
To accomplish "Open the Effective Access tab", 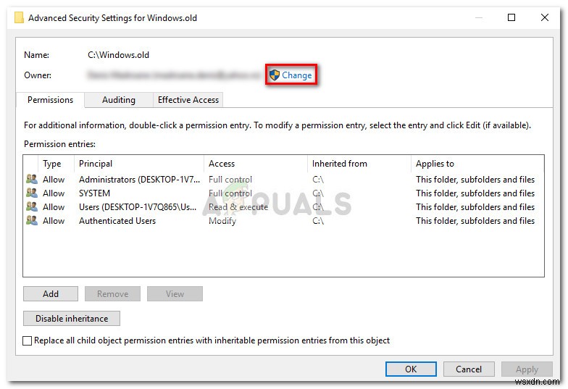I will tap(188, 100).
